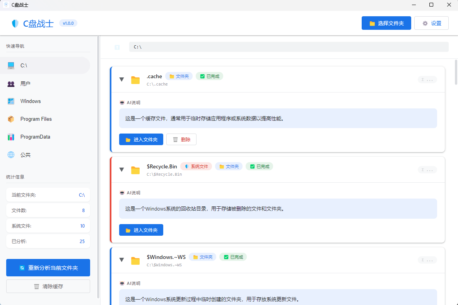Click 重新分析当前文件夹 button
The height and width of the screenshot is (305, 458).
[48, 268]
